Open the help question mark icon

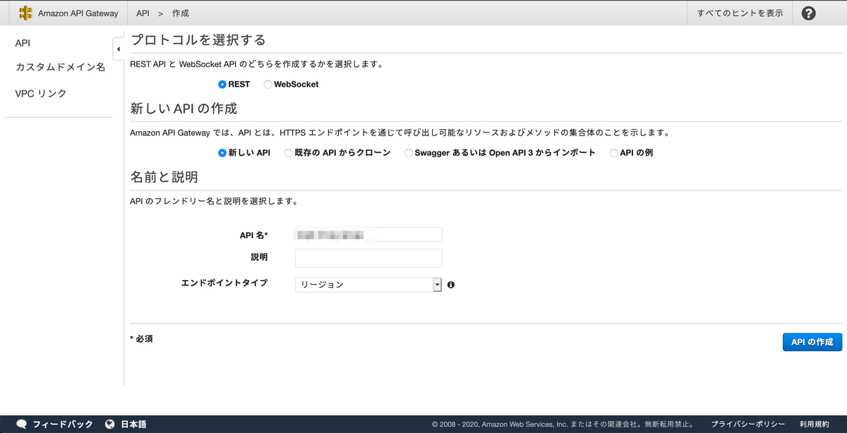point(809,13)
